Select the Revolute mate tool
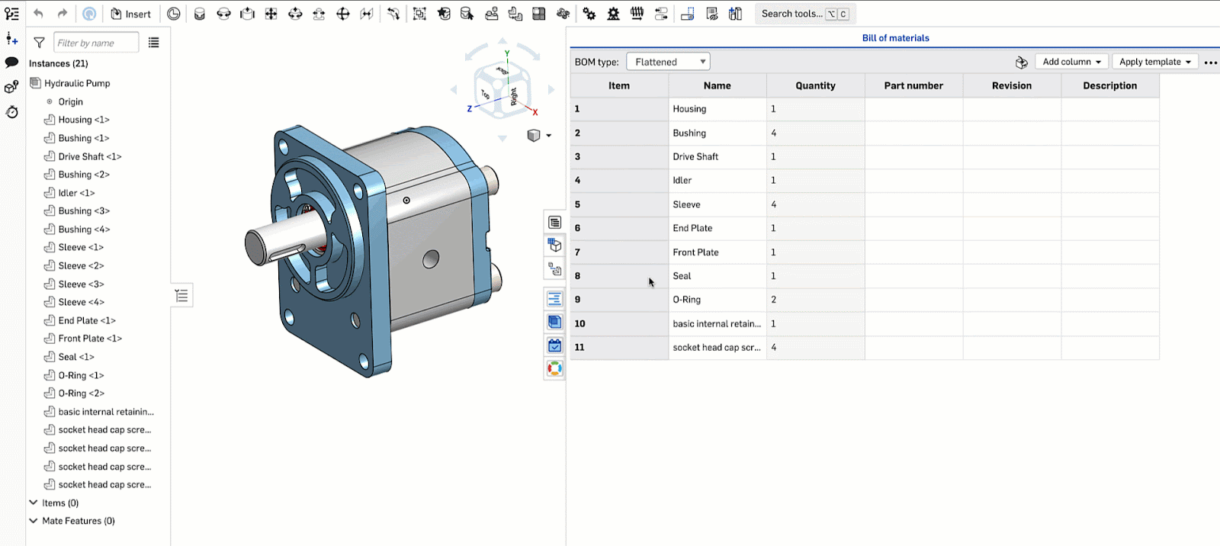 pyautogui.click(x=223, y=14)
